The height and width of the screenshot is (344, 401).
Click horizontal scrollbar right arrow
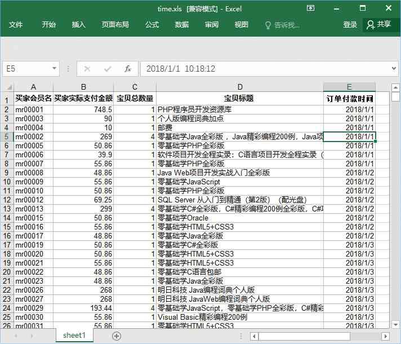385,336
